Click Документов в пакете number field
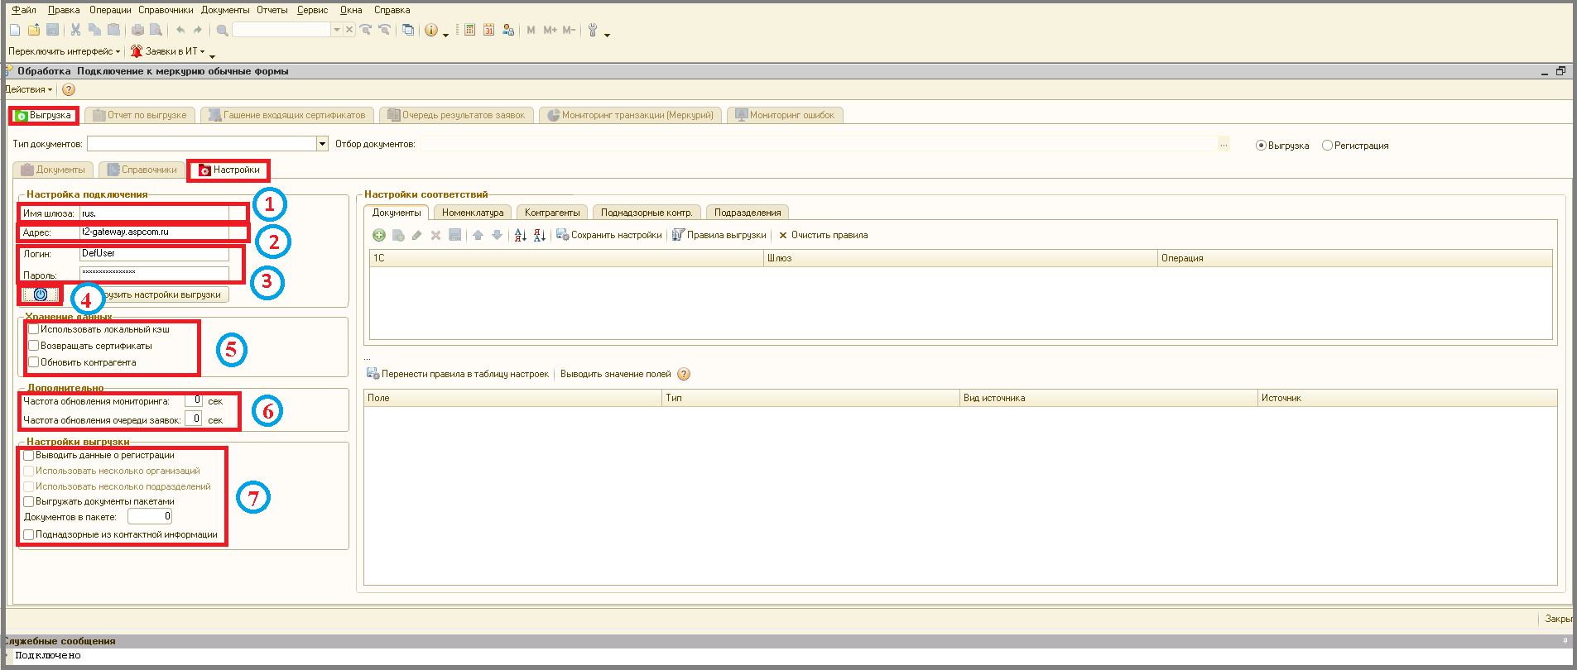 point(150,516)
